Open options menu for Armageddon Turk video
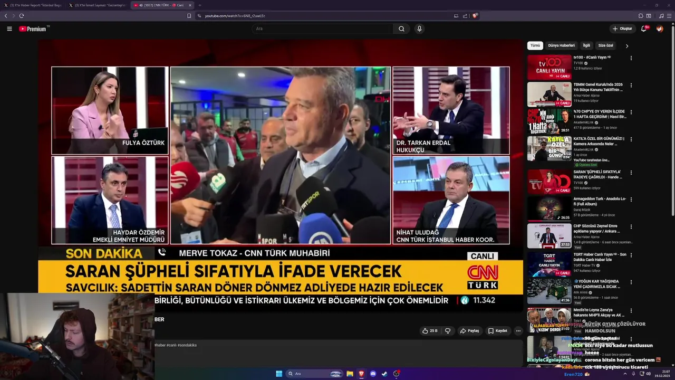 [x=631, y=199]
